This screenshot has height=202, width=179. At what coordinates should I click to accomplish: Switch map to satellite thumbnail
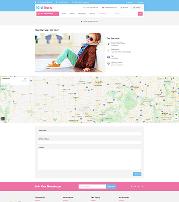[3, 118]
